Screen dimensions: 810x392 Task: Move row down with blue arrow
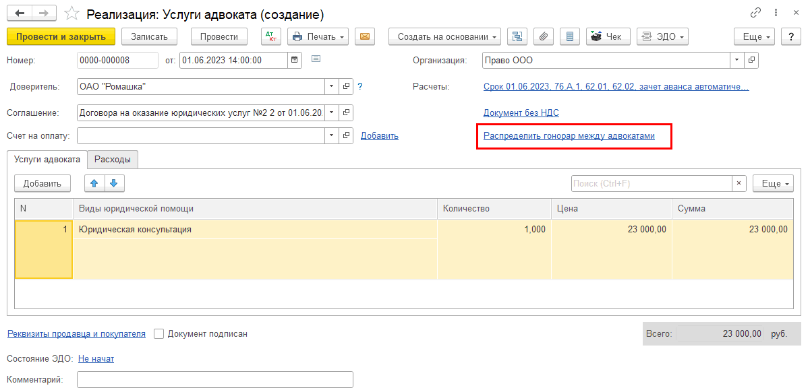point(114,183)
